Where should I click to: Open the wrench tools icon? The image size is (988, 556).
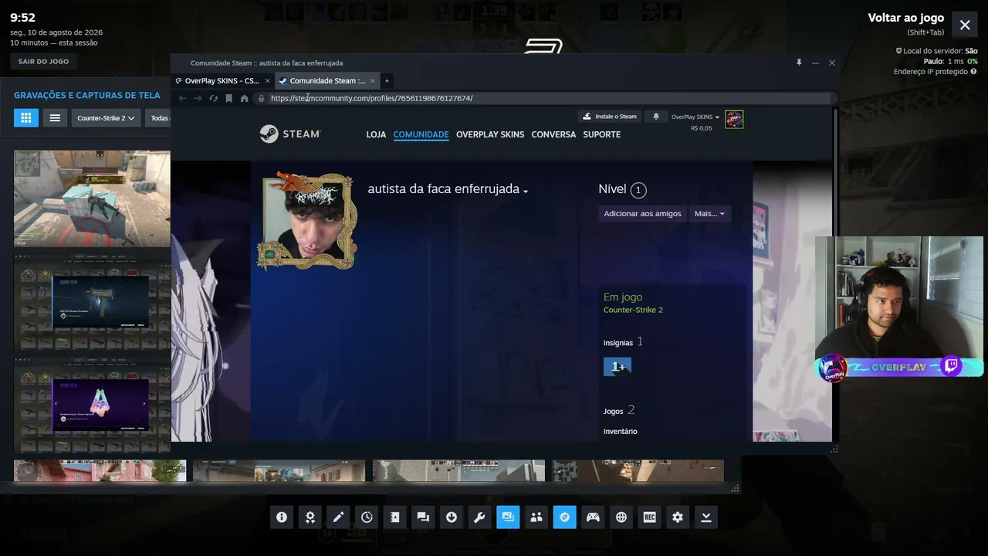(x=479, y=517)
